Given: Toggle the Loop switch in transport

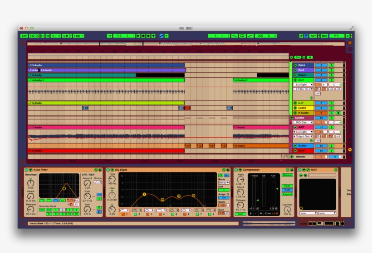Looking at the screenshot, I should (x=242, y=36).
